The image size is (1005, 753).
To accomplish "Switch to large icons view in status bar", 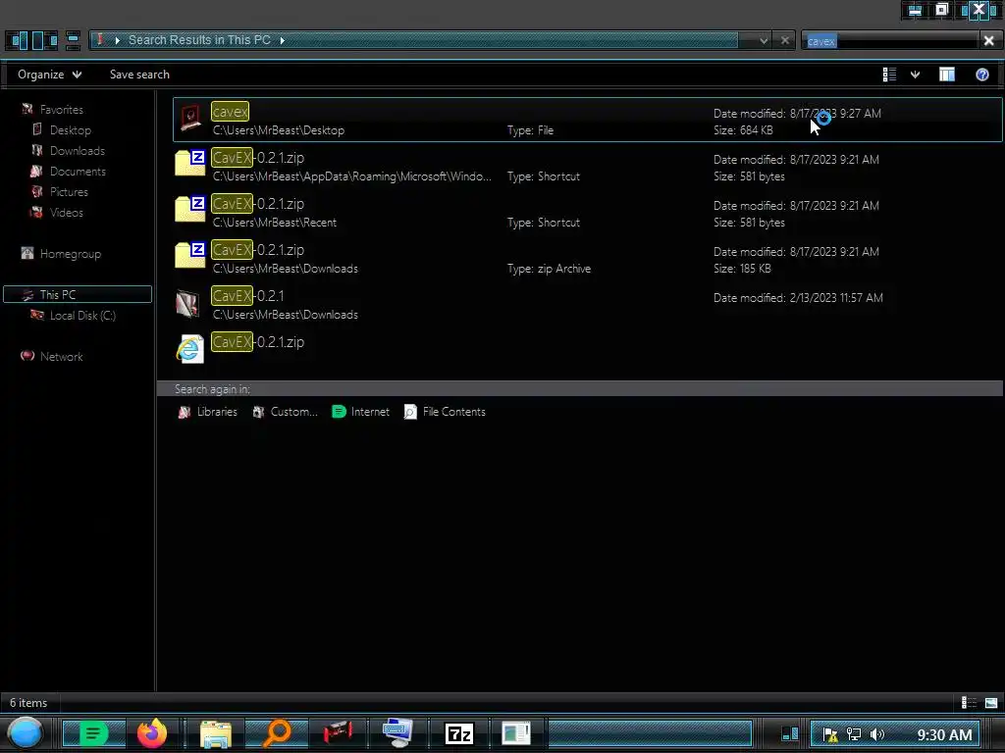I will tap(991, 702).
